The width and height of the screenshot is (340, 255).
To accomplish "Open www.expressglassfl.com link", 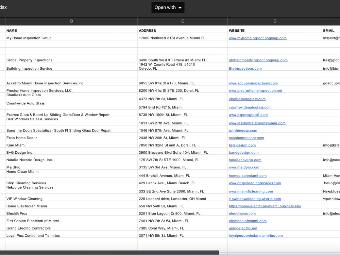I will pos(248,115).
